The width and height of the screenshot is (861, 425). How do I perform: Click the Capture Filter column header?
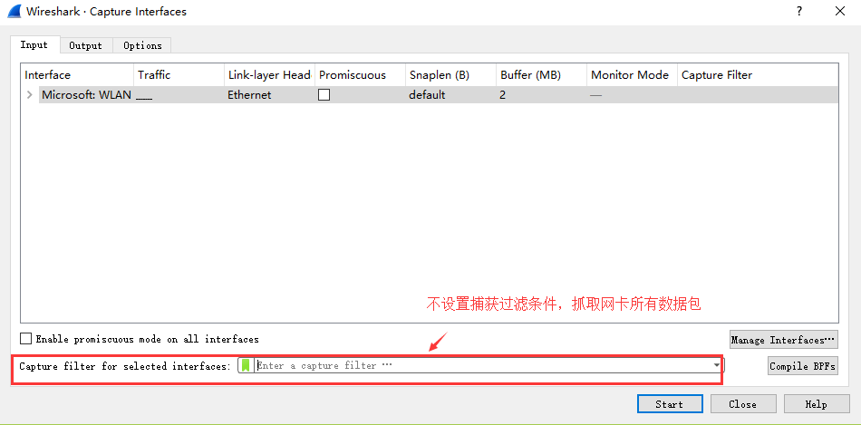point(758,75)
